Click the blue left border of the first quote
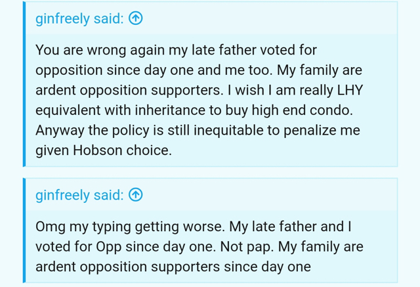This screenshot has height=287, width=420. point(24,84)
